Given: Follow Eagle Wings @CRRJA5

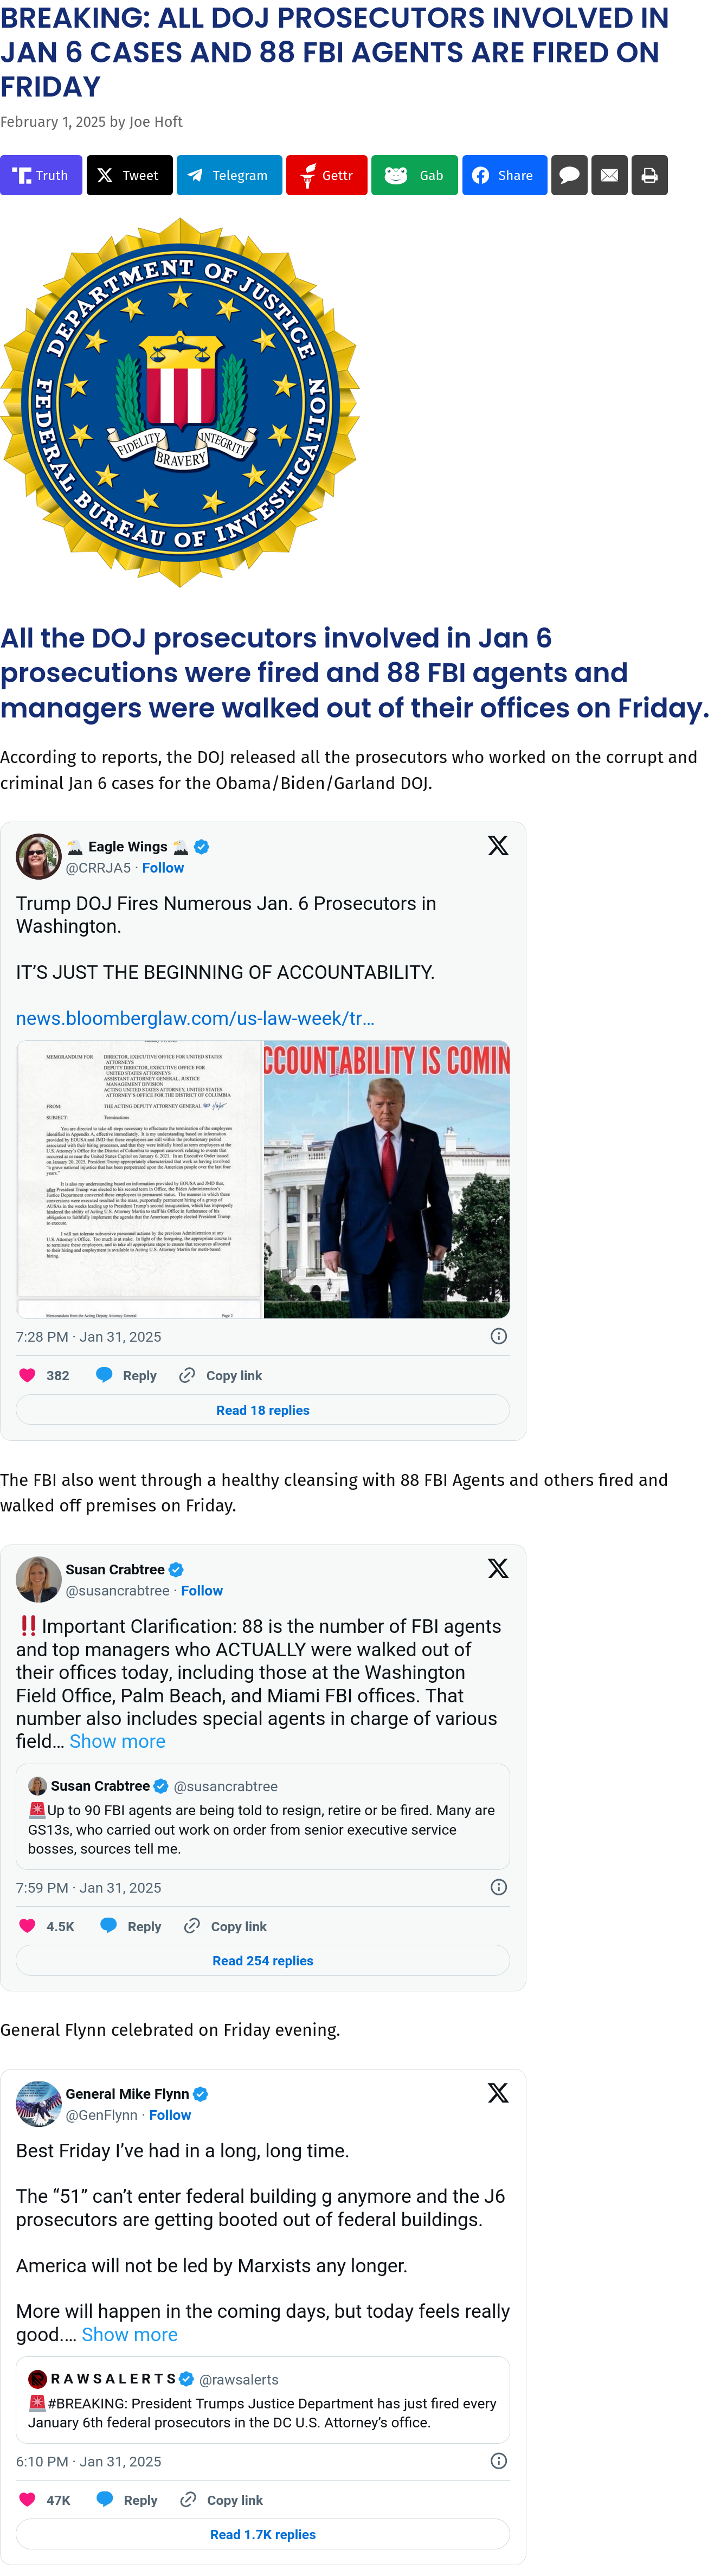Looking at the screenshot, I should coord(163,868).
